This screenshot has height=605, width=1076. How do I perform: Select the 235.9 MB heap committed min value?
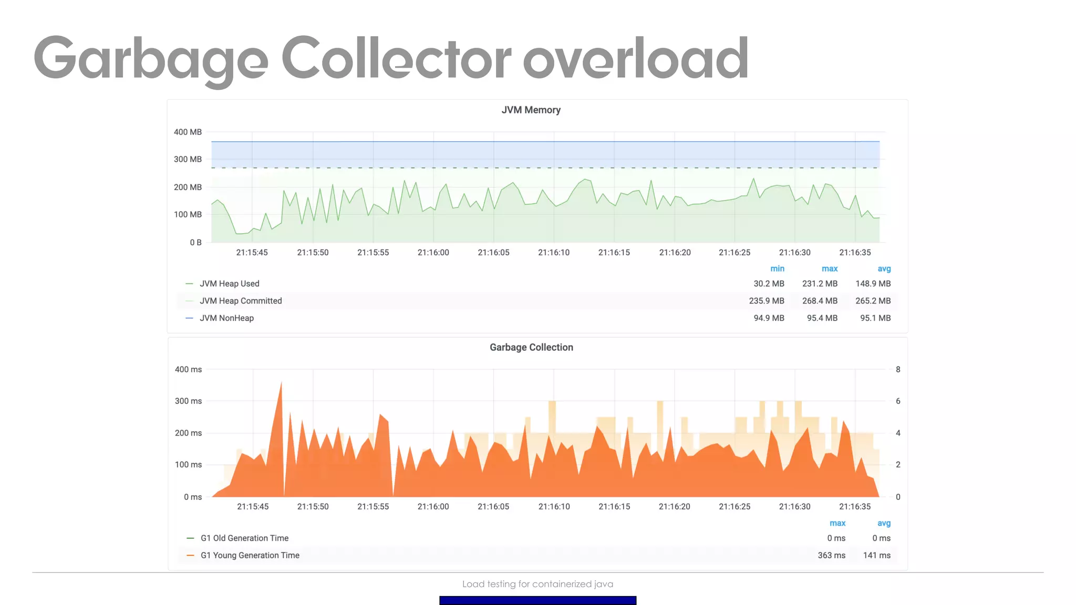(x=767, y=301)
